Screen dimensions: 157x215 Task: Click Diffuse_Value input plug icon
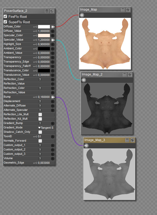53,31
